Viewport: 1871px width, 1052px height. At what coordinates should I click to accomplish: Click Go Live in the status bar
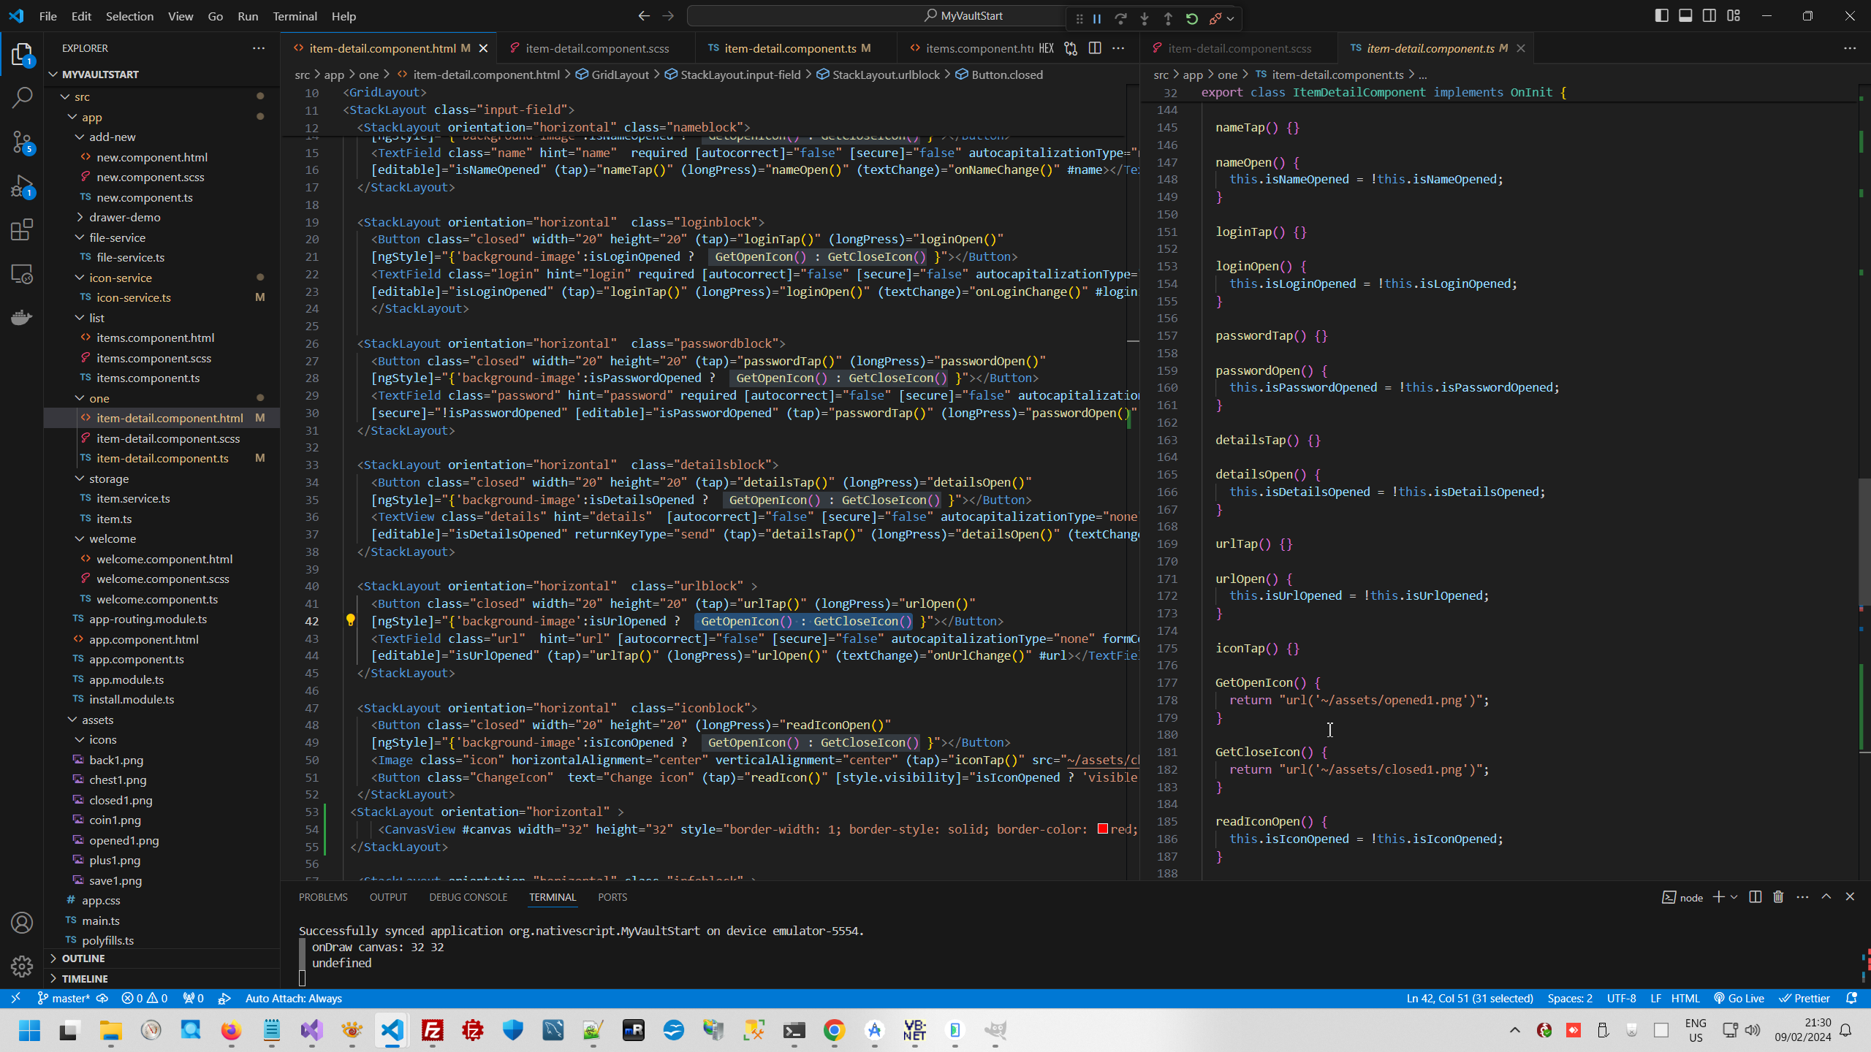[1739, 998]
